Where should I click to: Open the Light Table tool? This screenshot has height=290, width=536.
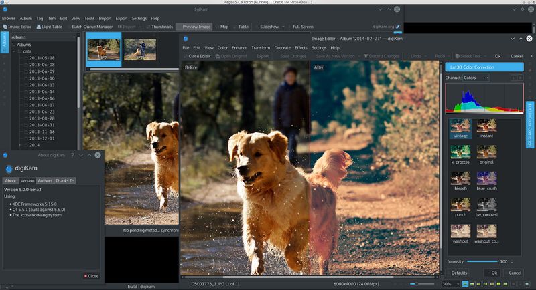[x=50, y=27]
